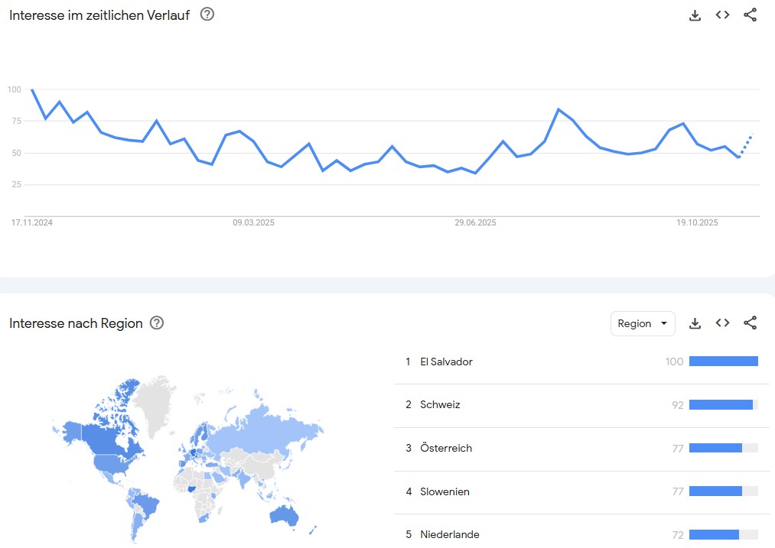Open help for 'Interesse im zeitlichen Verlauf'

[207, 15]
